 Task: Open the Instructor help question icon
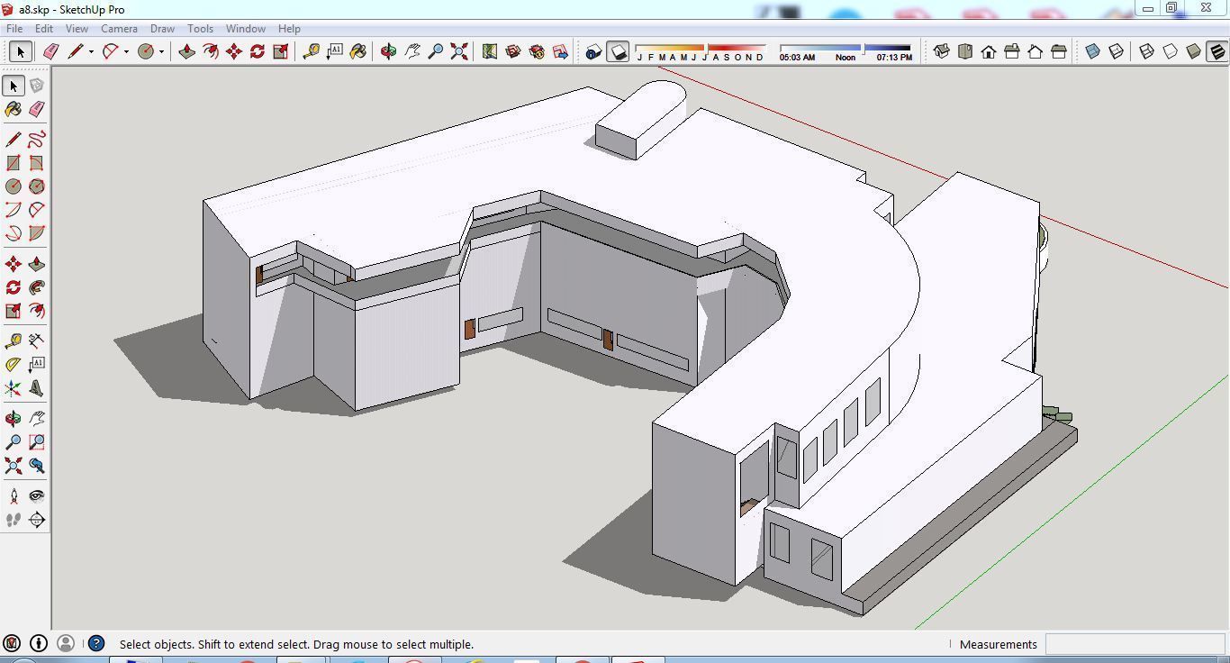click(x=96, y=643)
